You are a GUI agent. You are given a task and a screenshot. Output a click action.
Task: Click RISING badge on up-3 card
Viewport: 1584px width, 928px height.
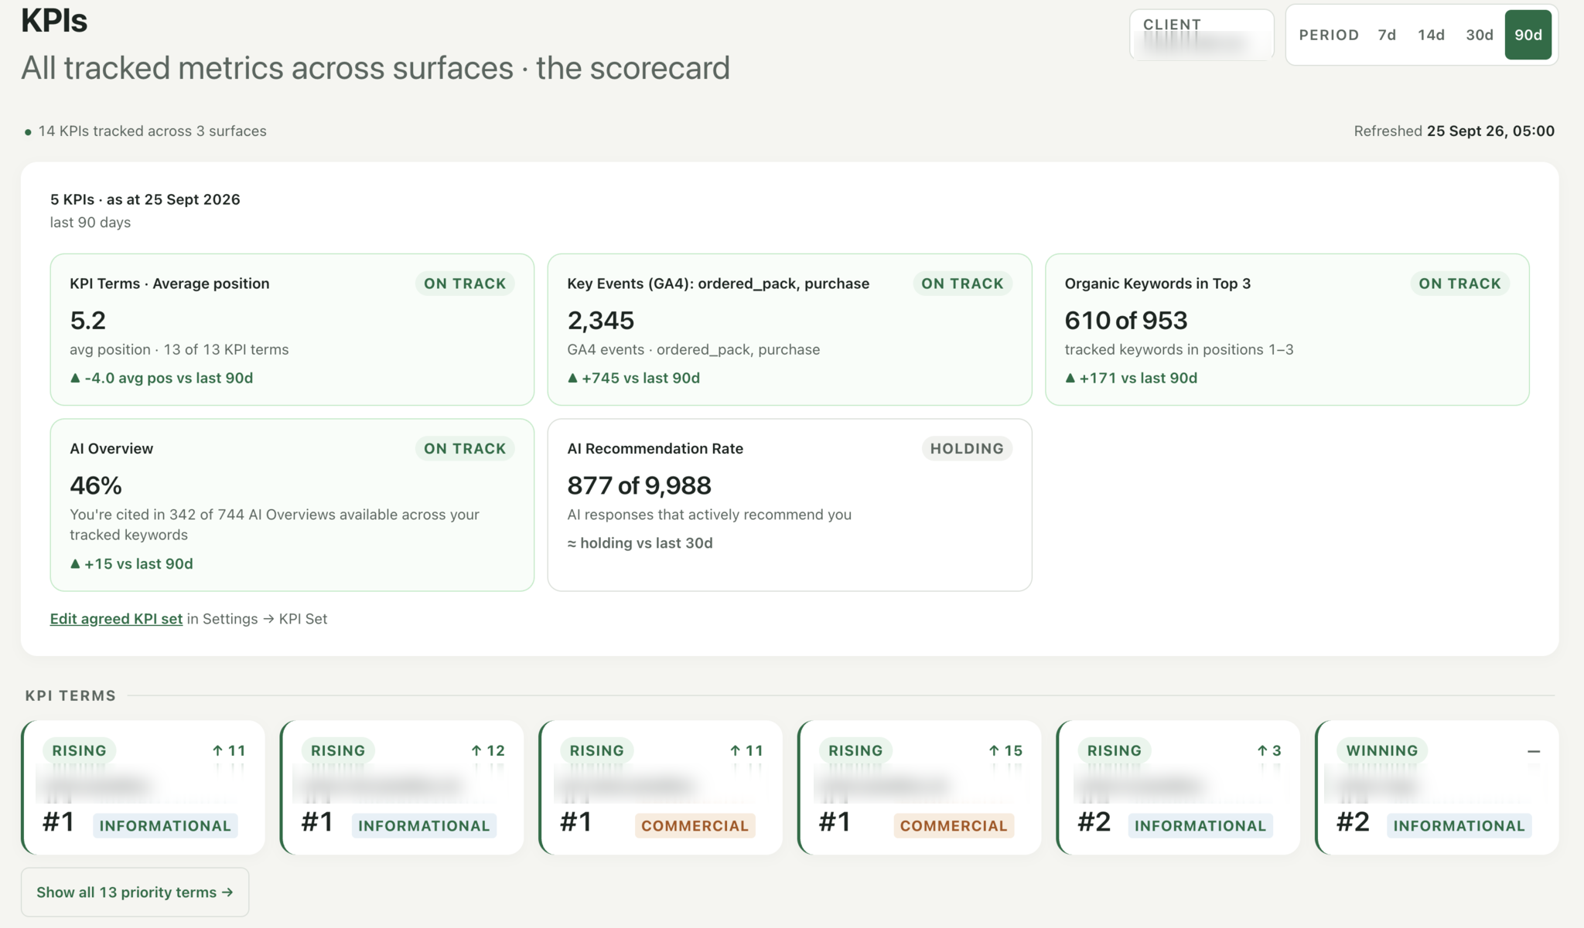[x=1115, y=750]
